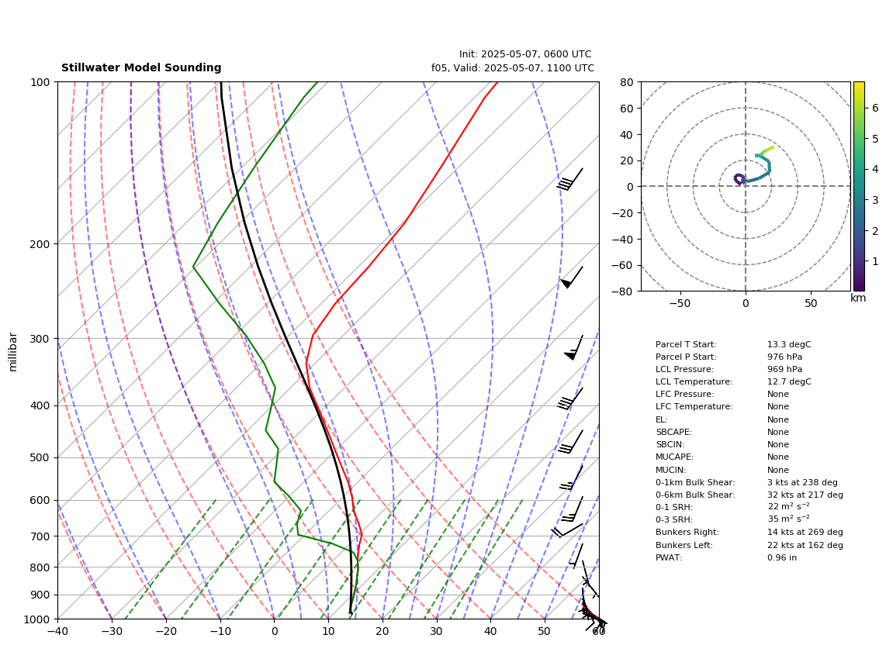Click the wind barb near 500 millibar

570,442
